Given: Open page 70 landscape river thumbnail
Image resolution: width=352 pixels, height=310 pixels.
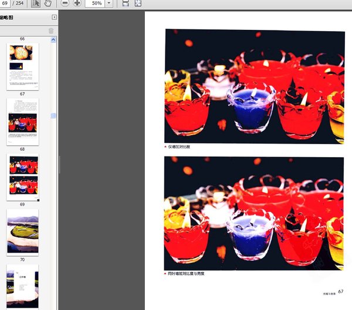Looking at the screenshot, I should tap(22, 233).
